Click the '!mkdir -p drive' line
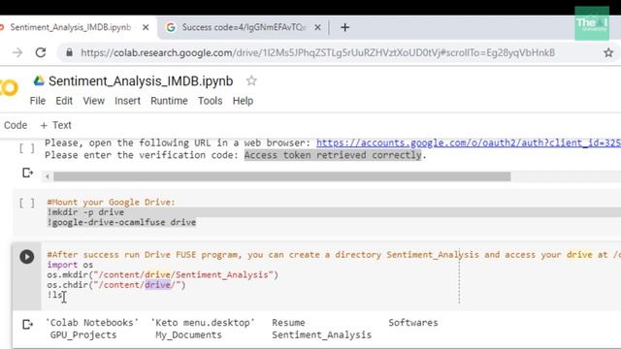Viewport: 621px width, 349px height. 85,212
